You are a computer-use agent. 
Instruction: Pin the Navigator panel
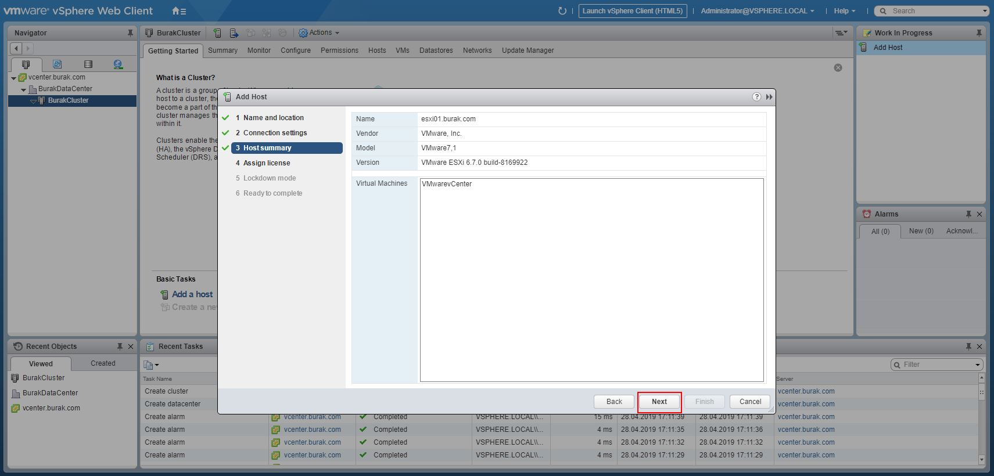coord(130,33)
